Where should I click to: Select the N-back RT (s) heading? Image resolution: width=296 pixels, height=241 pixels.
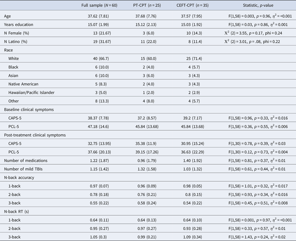tap(16, 212)
